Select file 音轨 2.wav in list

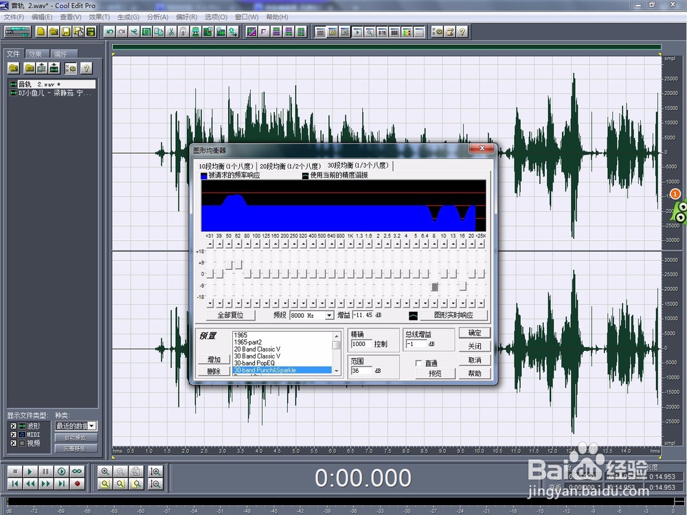53,84
